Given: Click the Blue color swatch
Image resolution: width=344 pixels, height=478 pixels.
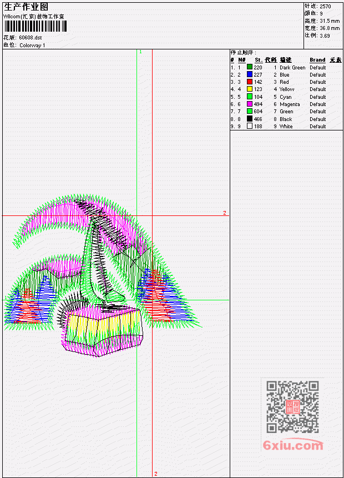Looking at the screenshot, I should (250, 74).
